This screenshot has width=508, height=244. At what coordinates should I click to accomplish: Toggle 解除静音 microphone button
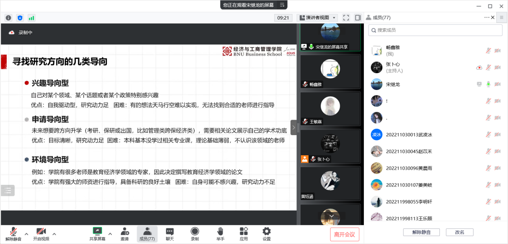(13, 234)
